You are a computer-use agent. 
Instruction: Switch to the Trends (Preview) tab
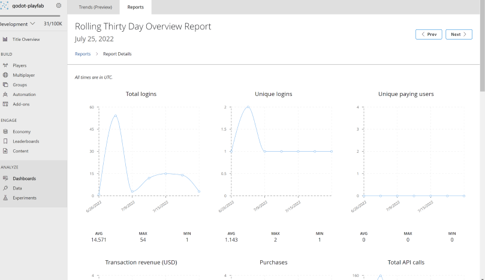(95, 7)
